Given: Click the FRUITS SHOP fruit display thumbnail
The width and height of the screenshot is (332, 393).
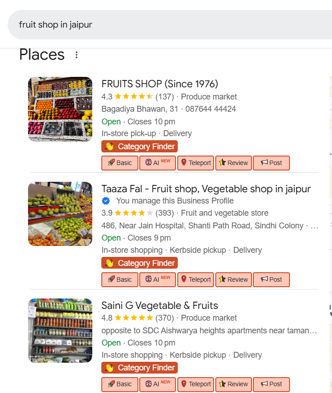Looking at the screenshot, I should 60,109.
